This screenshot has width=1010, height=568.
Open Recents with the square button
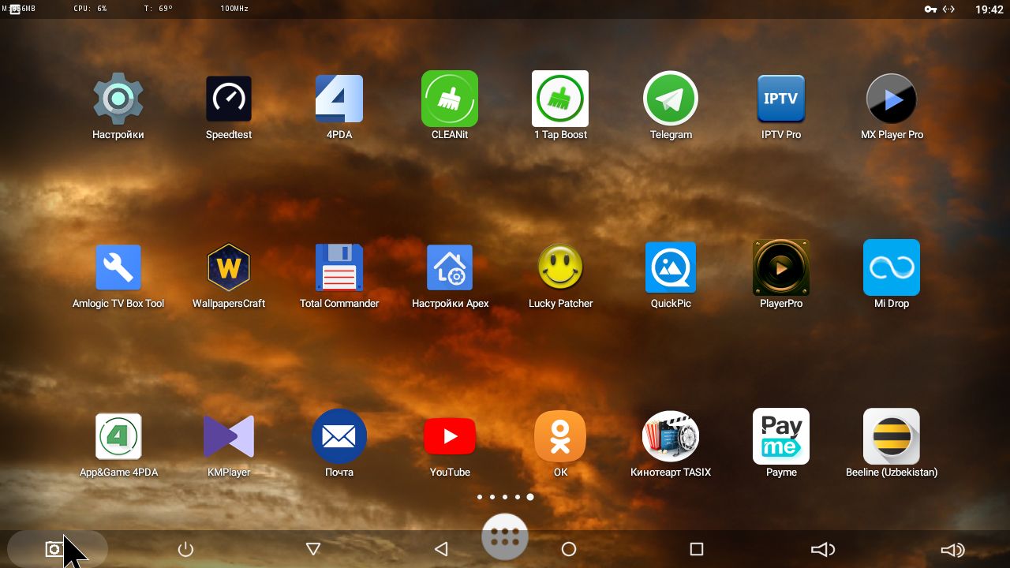point(696,549)
